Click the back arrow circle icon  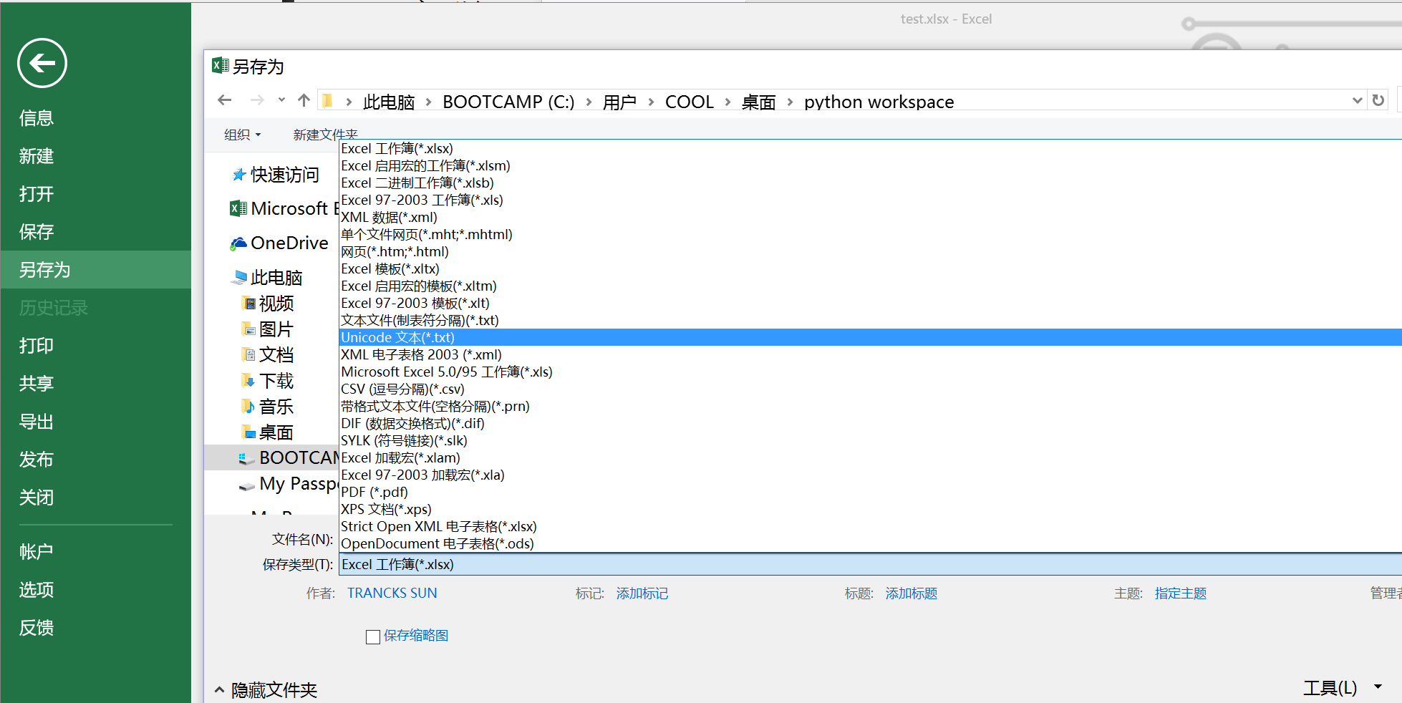[42, 63]
